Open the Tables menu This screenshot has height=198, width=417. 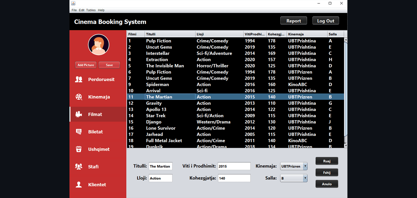pyautogui.click(x=91, y=10)
